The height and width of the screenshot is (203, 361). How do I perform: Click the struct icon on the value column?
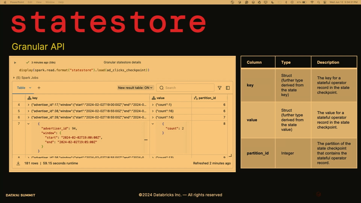pyautogui.click(x=153, y=98)
